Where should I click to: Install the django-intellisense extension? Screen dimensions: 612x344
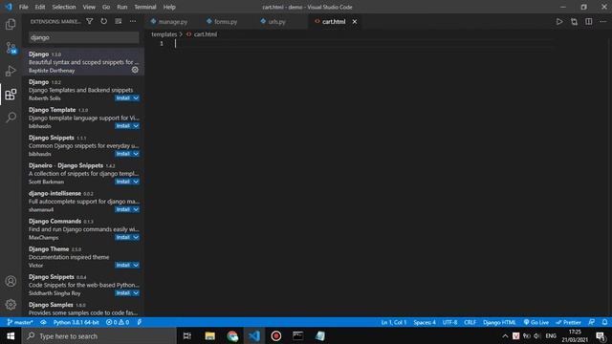click(123, 209)
